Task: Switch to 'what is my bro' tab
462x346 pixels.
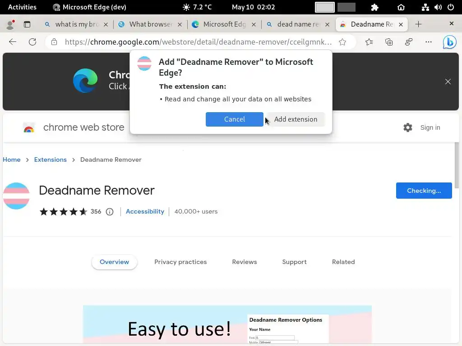Action: (x=77, y=24)
